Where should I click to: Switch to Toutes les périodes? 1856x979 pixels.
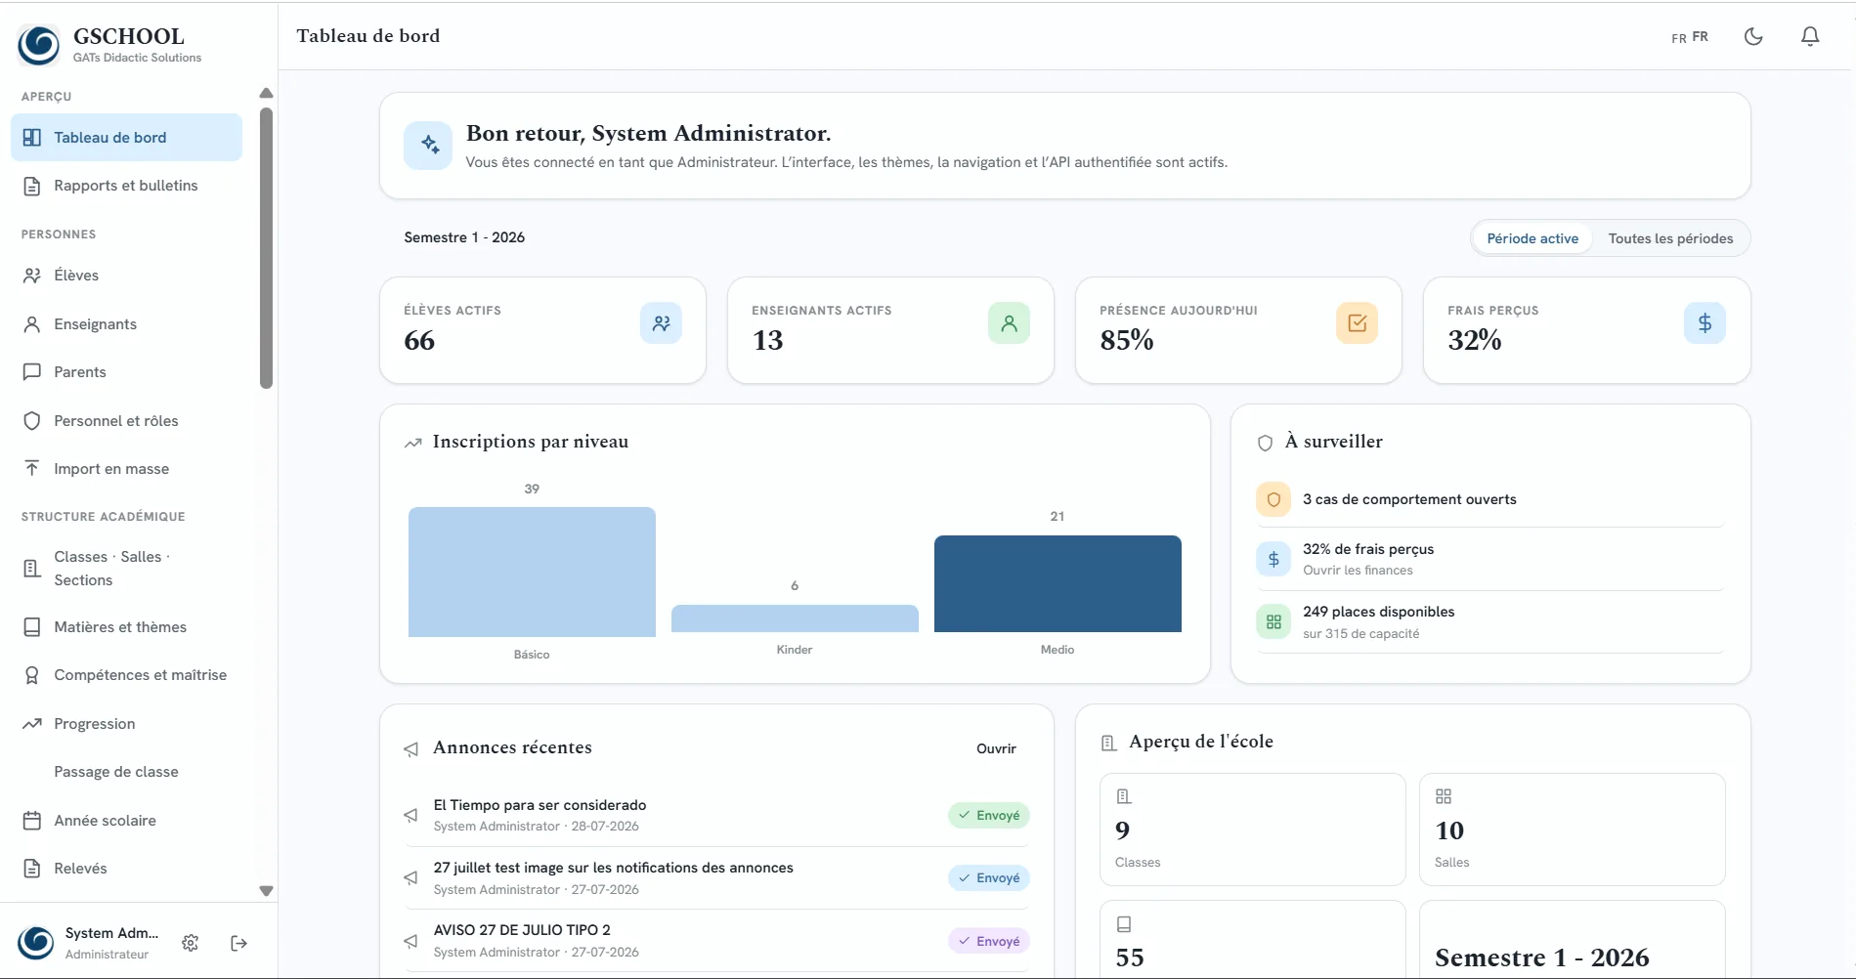click(x=1670, y=238)
